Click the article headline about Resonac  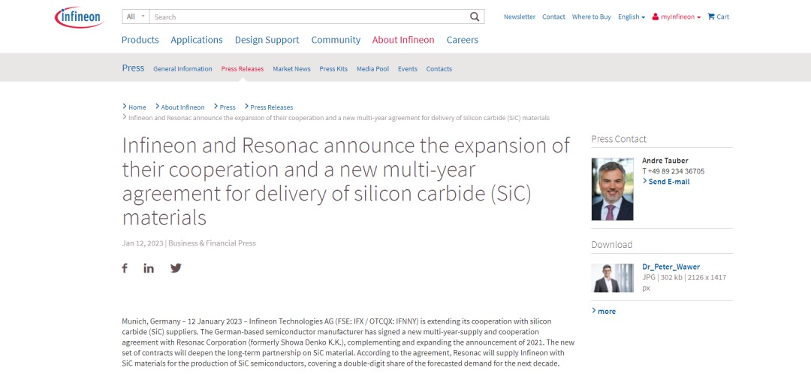346,182
